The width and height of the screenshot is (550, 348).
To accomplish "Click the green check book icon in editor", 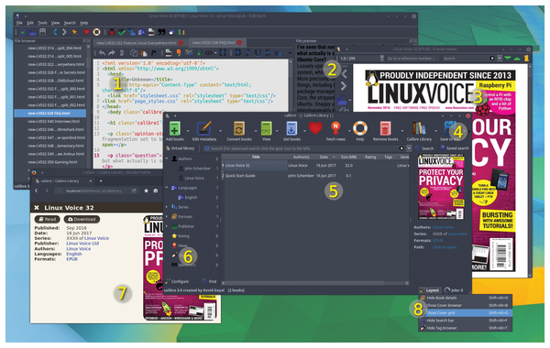I will point(121,32).
